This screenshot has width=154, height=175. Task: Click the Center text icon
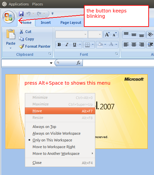tap(134, 45)
